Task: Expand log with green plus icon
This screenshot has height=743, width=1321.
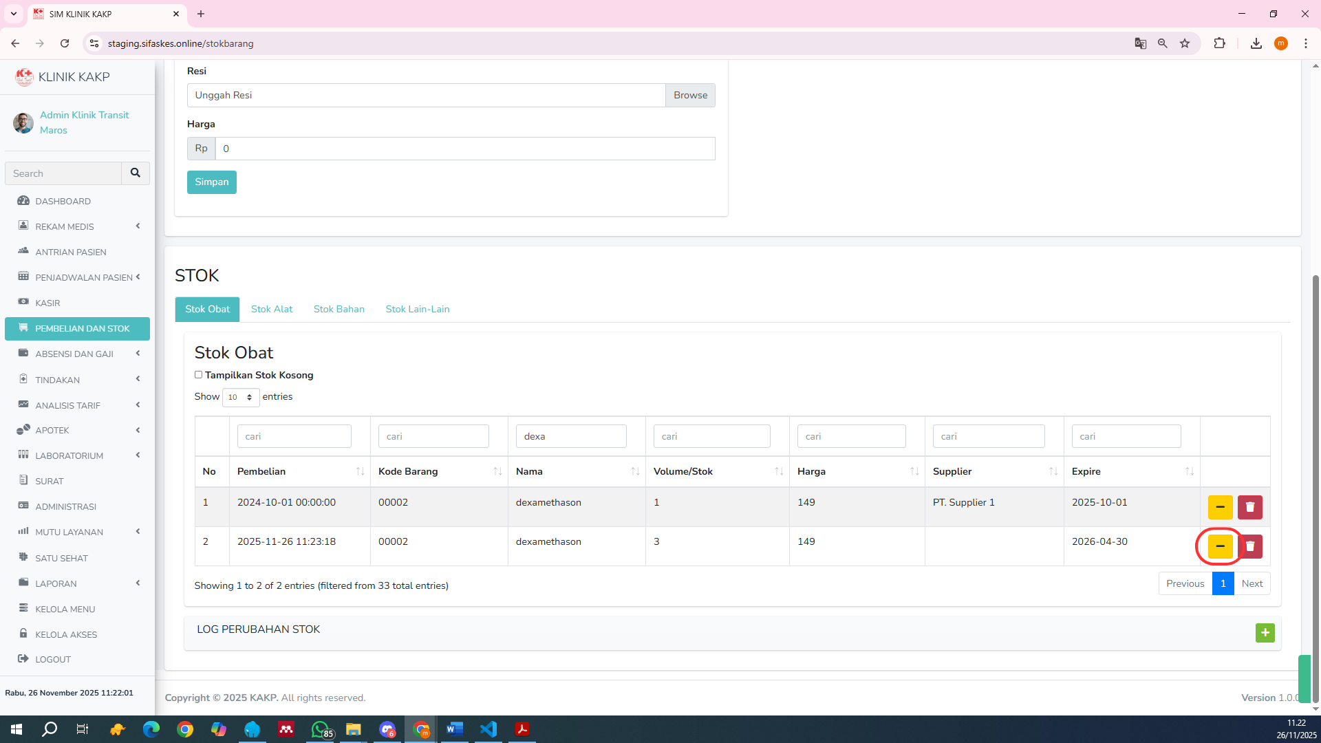Action: (1265, 632)
